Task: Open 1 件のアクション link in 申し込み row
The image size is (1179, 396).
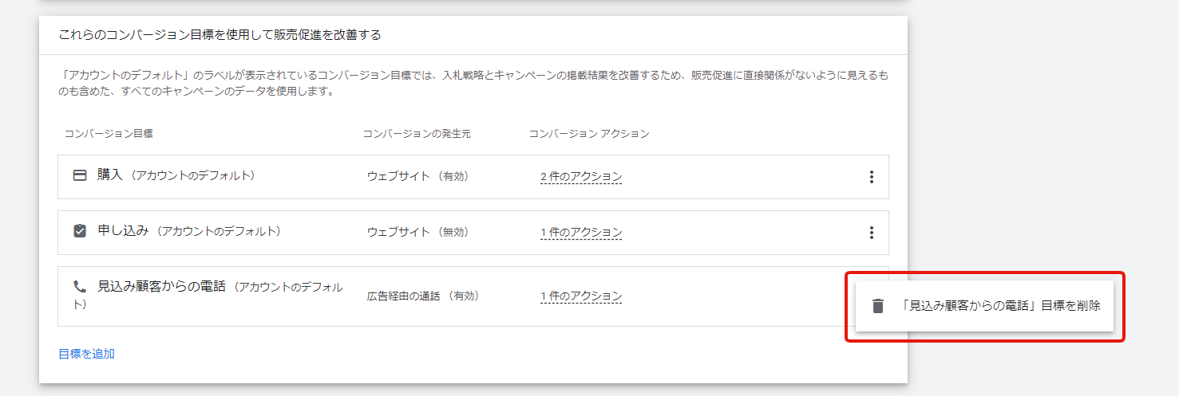Action: pos(580,233)
